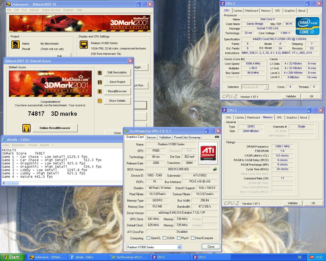Open the Help menu in 3DMark2001

[79, 10]
